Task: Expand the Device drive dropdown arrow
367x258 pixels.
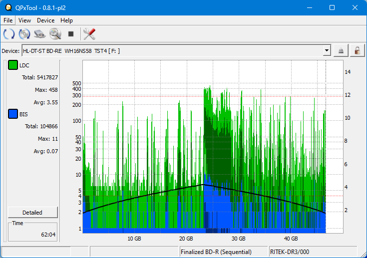Action: 327,50
